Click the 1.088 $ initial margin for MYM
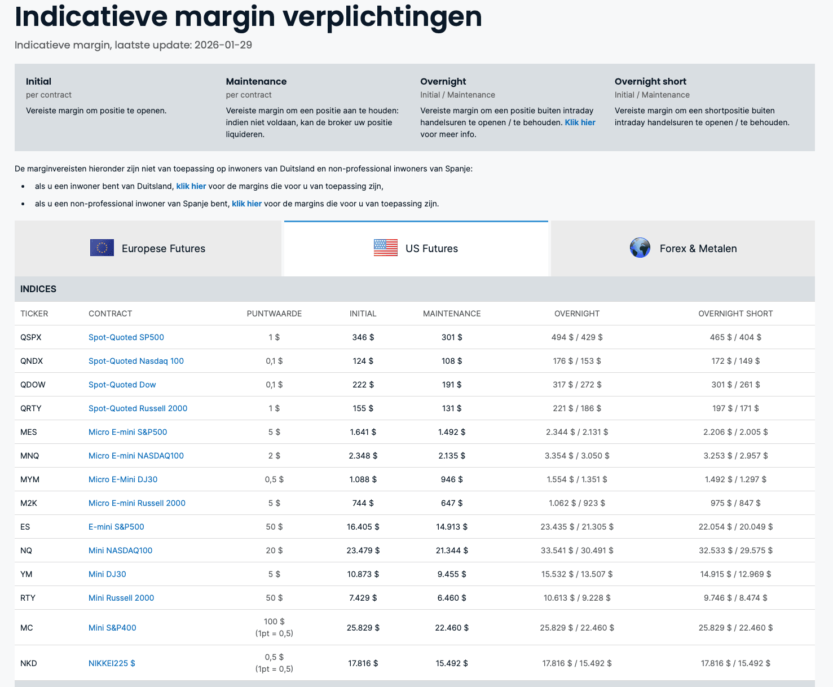833x687 pixels. [x=363, y=479]
